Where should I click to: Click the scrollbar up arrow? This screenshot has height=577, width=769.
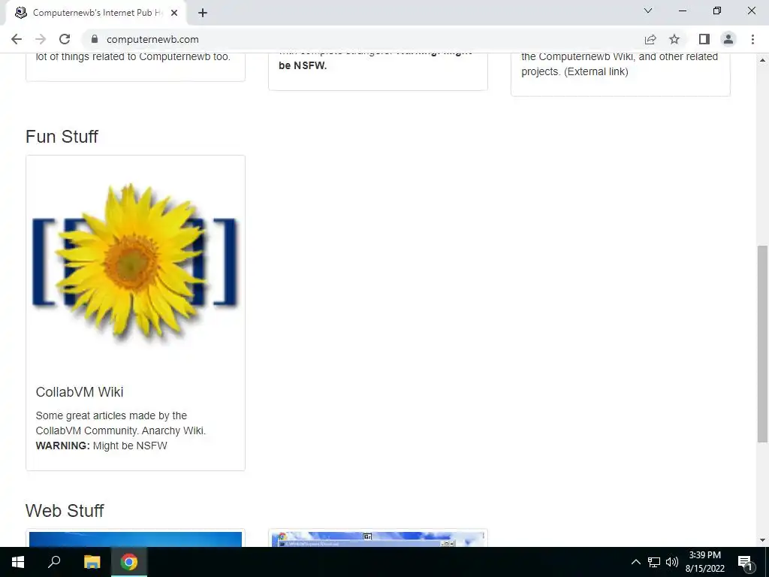(x=762, y=60)
